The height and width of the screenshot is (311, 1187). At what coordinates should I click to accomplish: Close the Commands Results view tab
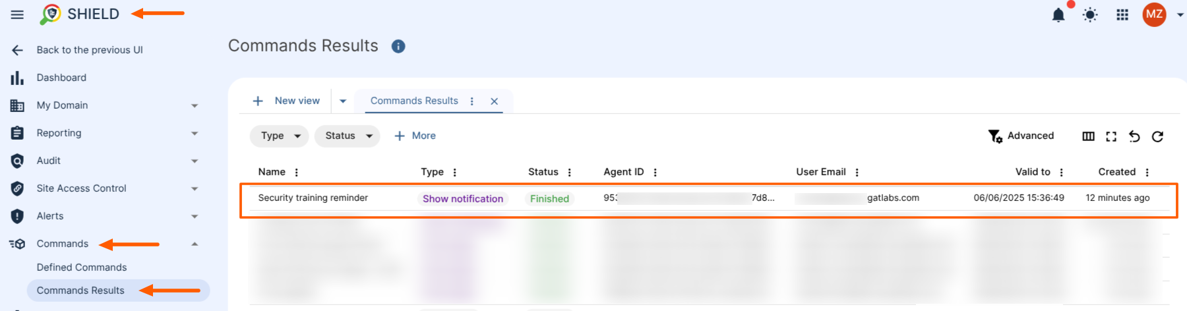tap(494, 101)
